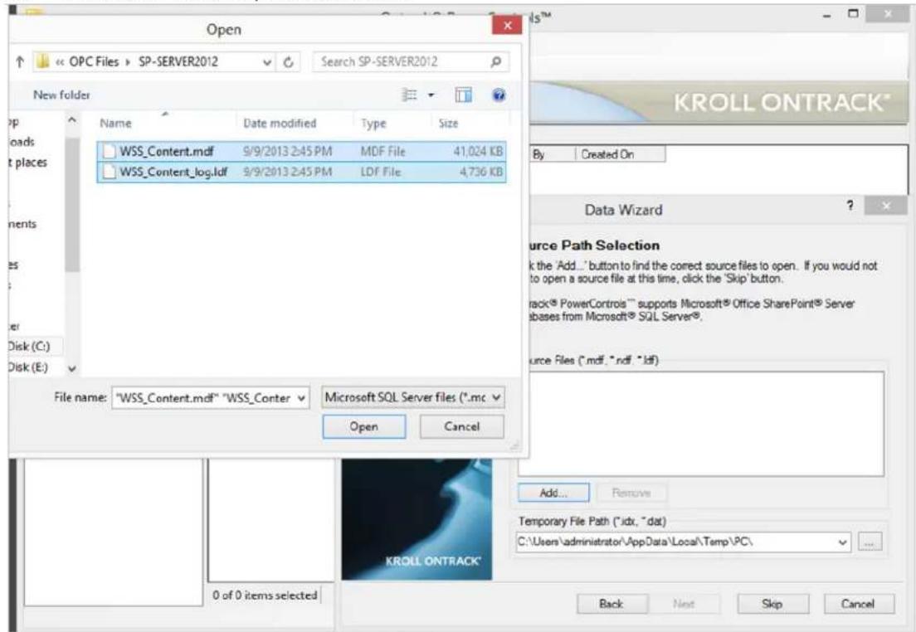The image size is (916, 632).
Task: Click New folder in the toolbar
Action: (x=62, y=95)
